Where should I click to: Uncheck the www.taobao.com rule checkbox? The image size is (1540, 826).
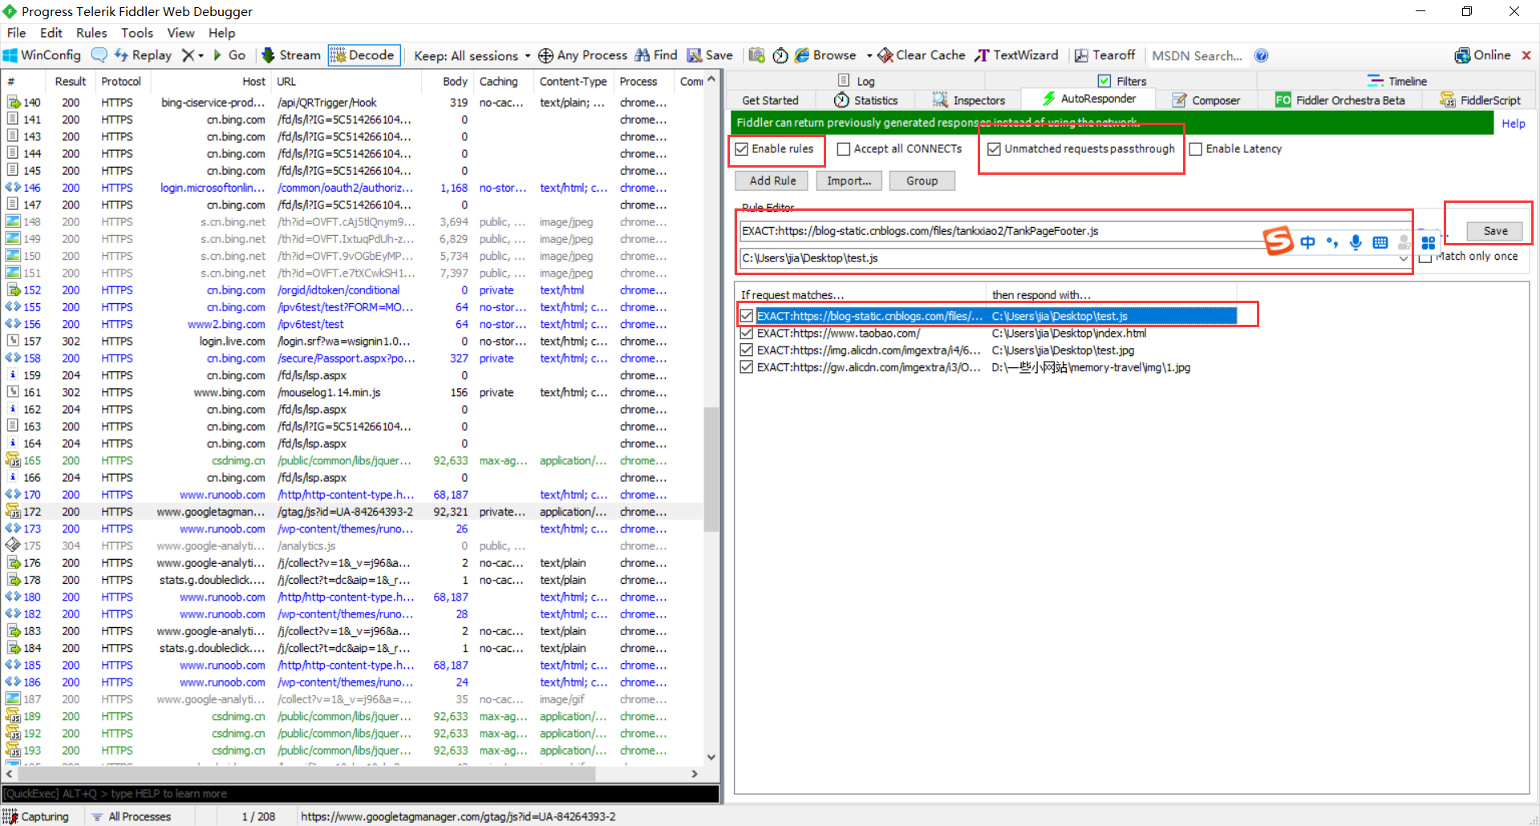747,333
